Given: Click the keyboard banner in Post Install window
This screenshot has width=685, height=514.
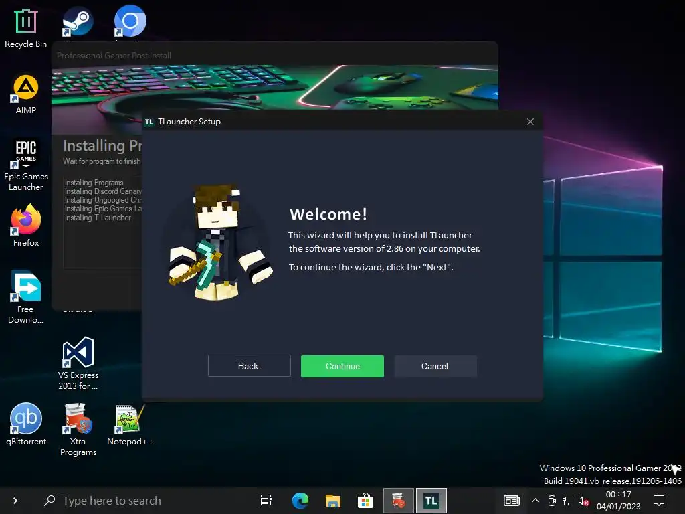Looking at the screenshot, I should 275,86.
